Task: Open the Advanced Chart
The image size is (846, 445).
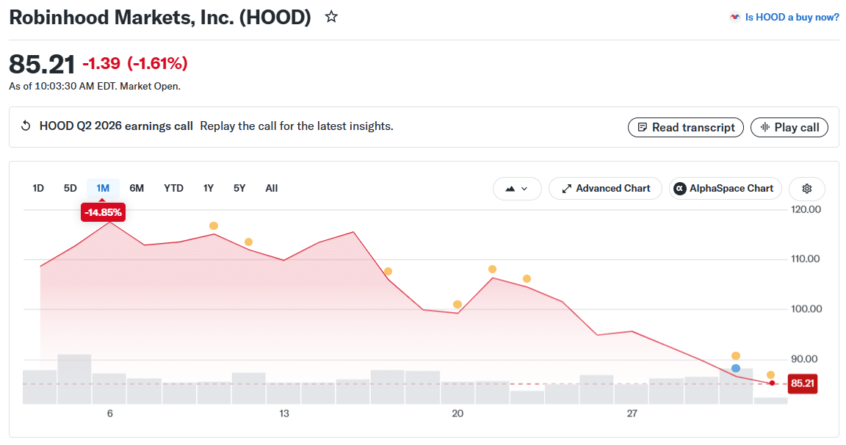Action: click(605, 189)
